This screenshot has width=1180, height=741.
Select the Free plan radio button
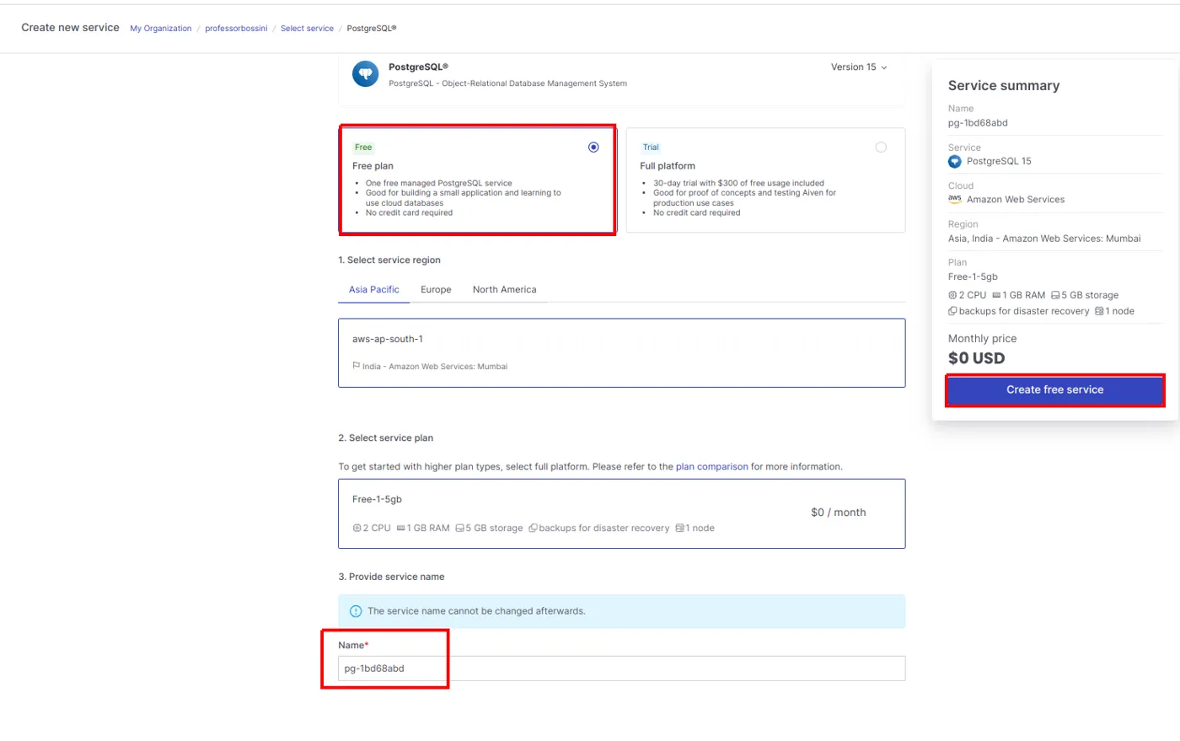tap(593, 148)
